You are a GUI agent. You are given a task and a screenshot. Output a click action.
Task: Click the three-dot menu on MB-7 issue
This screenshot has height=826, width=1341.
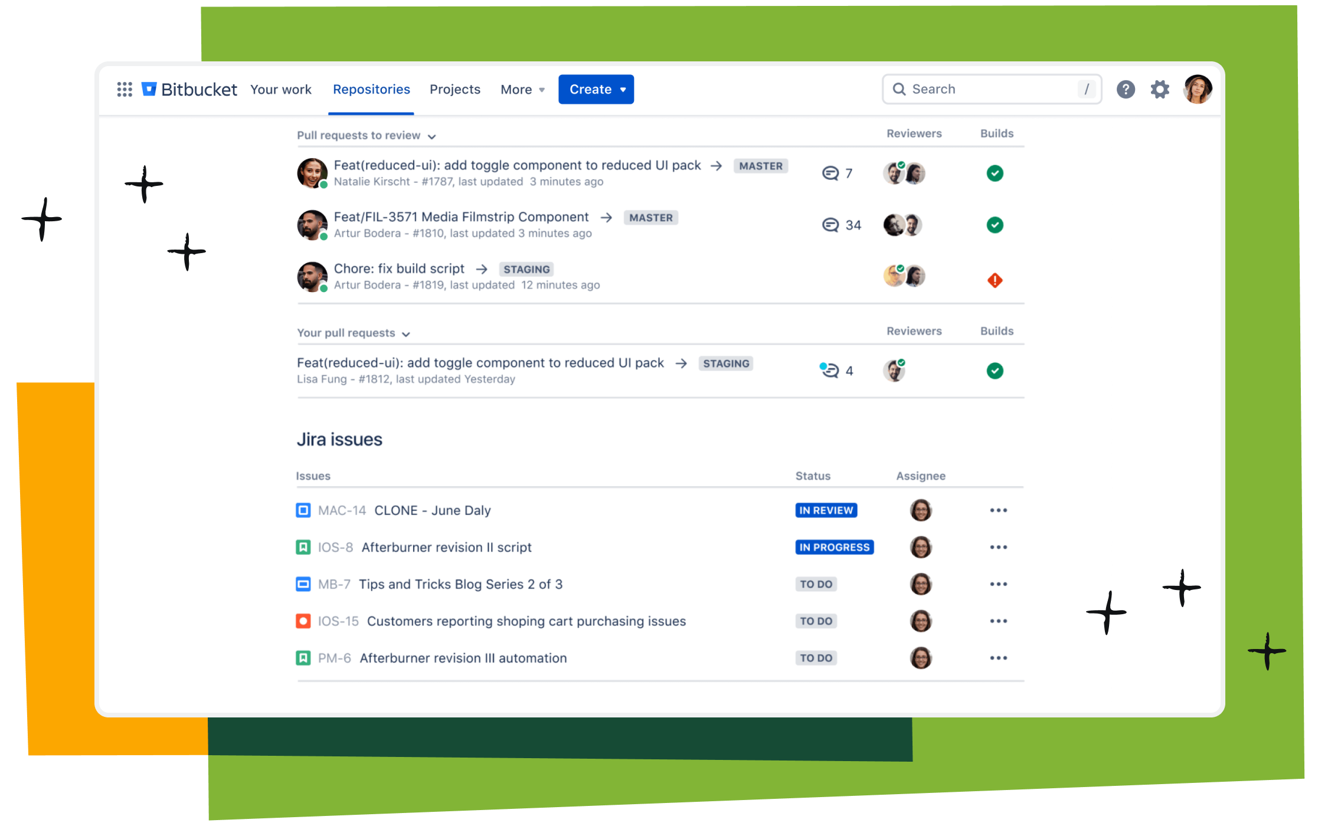pyautogui.click(x=999, y=584)
